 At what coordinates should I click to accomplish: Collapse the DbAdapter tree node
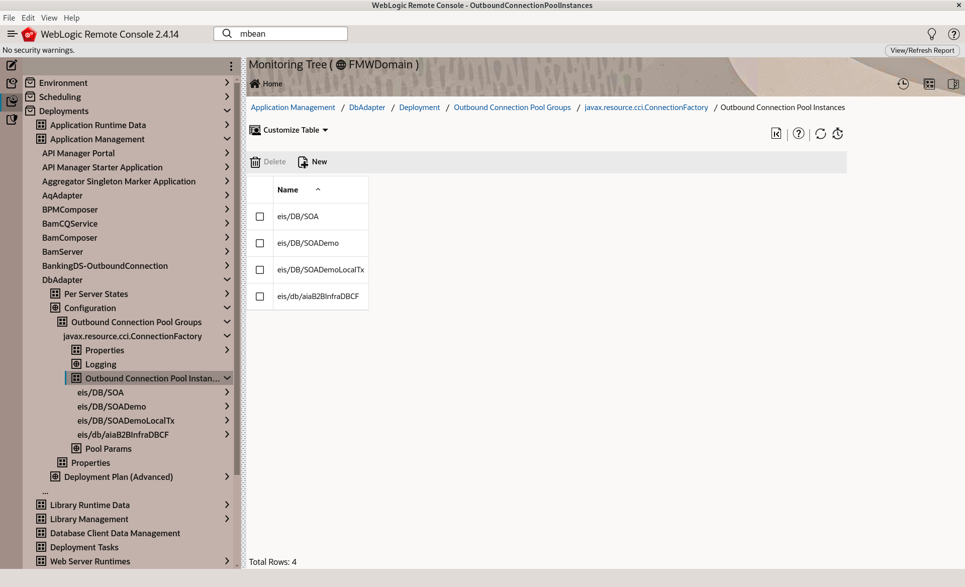(x=227, y=280)
